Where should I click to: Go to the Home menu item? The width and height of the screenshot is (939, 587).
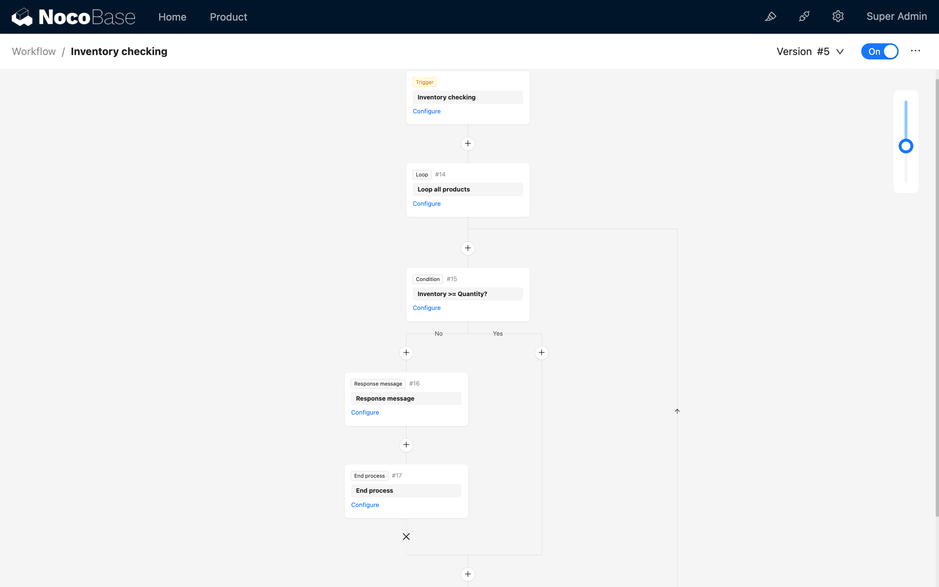tap(172, 17)
